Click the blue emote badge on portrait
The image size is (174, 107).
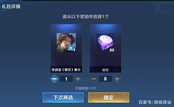[x=71, y=48]
